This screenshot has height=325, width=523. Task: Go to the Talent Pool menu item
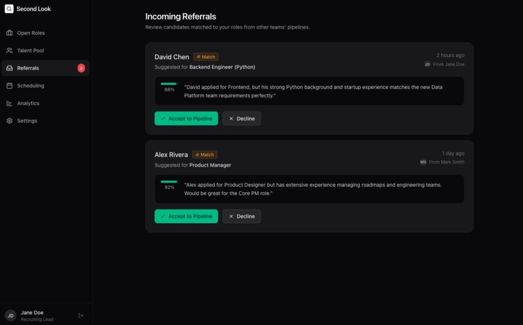tap(45, 51)
